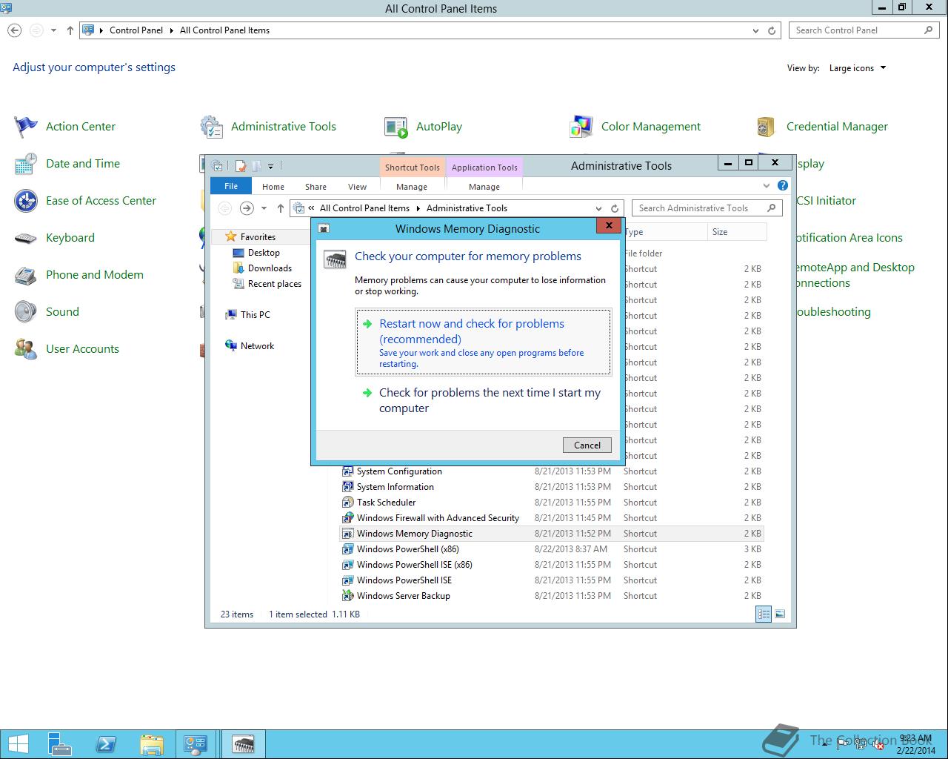
Task: Open the View ribbon tab
Action: (357, 187)
